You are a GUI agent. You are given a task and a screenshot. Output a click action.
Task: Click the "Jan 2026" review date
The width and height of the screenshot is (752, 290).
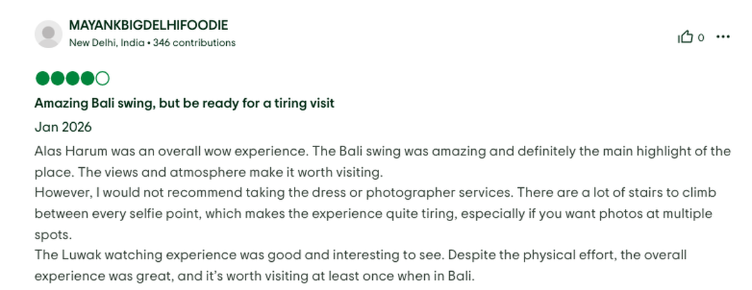point(63,127)
